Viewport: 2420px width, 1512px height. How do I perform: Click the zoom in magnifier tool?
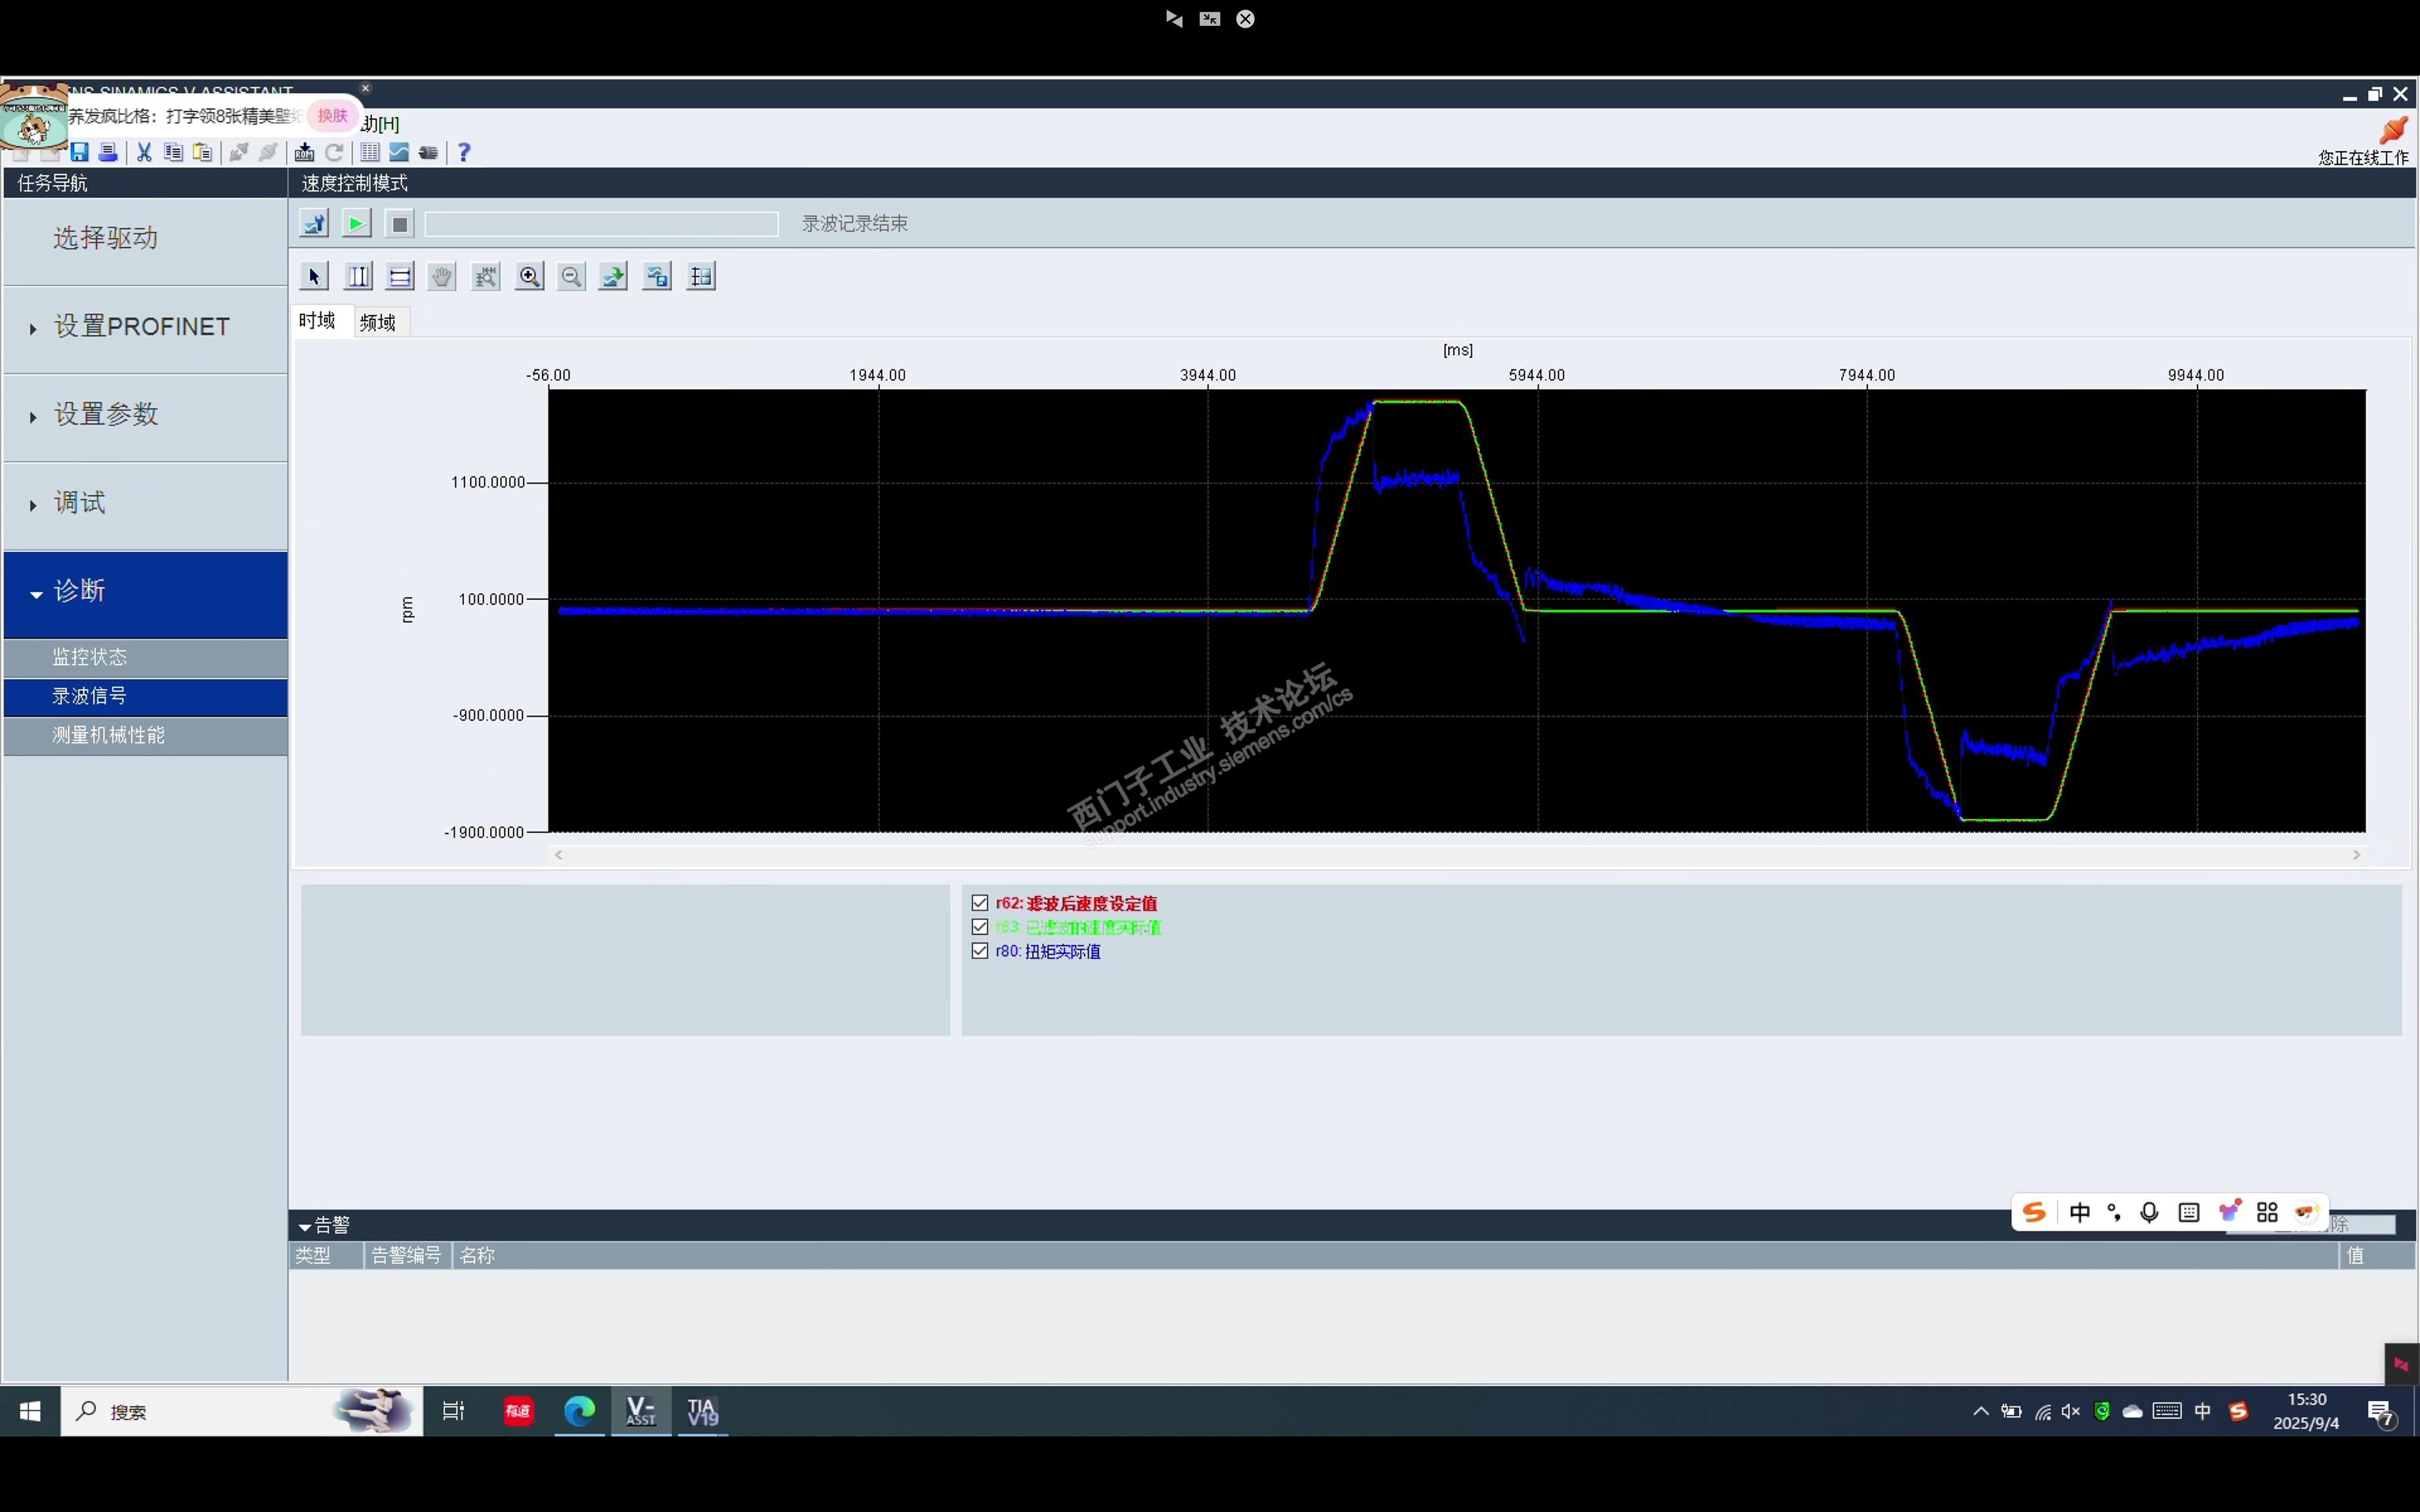[529, 277]
